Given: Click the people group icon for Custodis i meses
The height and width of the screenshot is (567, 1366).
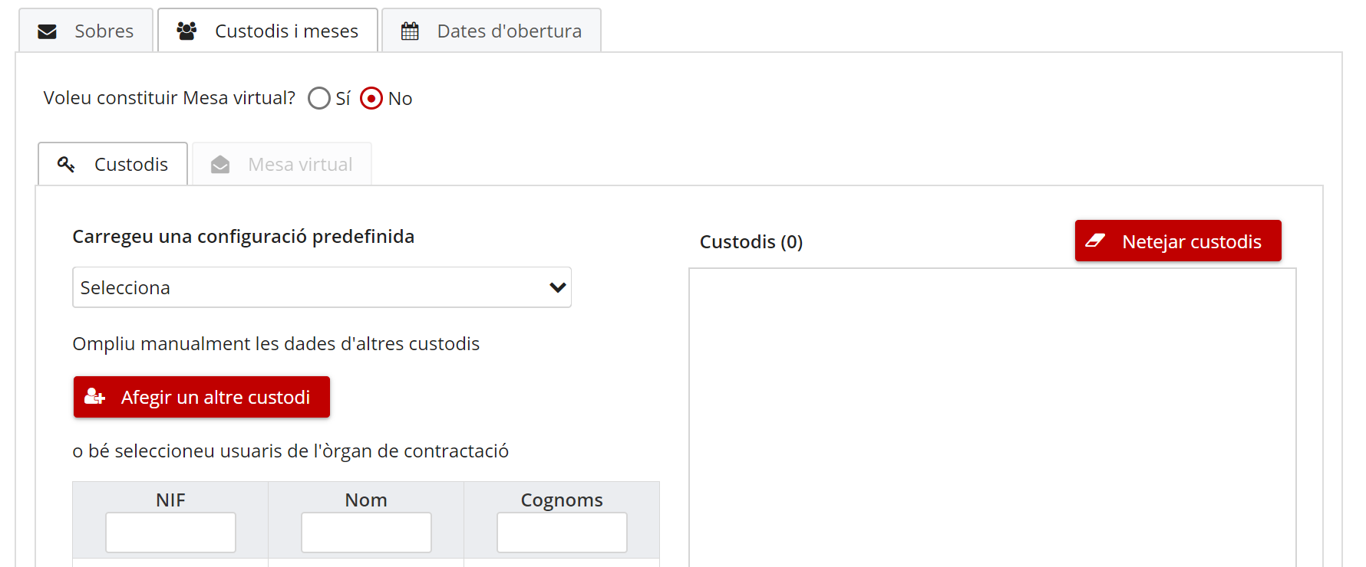Looking at the screenshot, I should [x=186, y=31].
